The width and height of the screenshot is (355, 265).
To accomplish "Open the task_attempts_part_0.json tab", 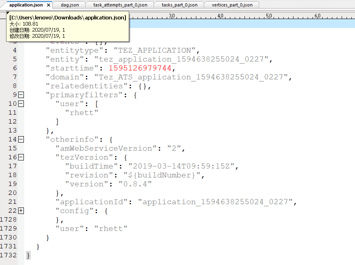I will 120,5.
